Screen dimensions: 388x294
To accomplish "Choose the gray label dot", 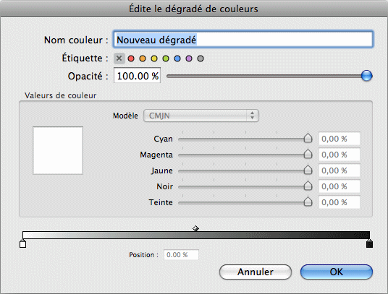I will [x=201, y=59].
